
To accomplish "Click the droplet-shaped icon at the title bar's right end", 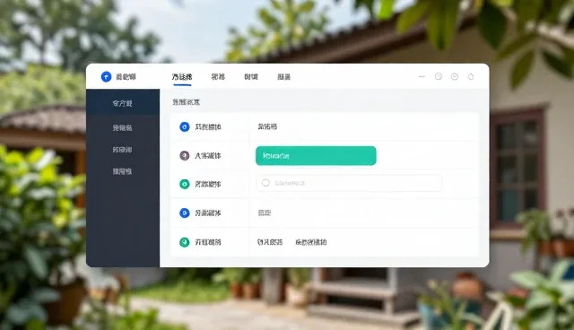I will coord(471,76).
